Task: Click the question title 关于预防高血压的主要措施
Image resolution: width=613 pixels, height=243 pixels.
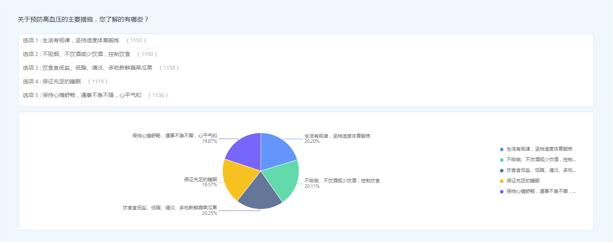Action: (83, 19)
